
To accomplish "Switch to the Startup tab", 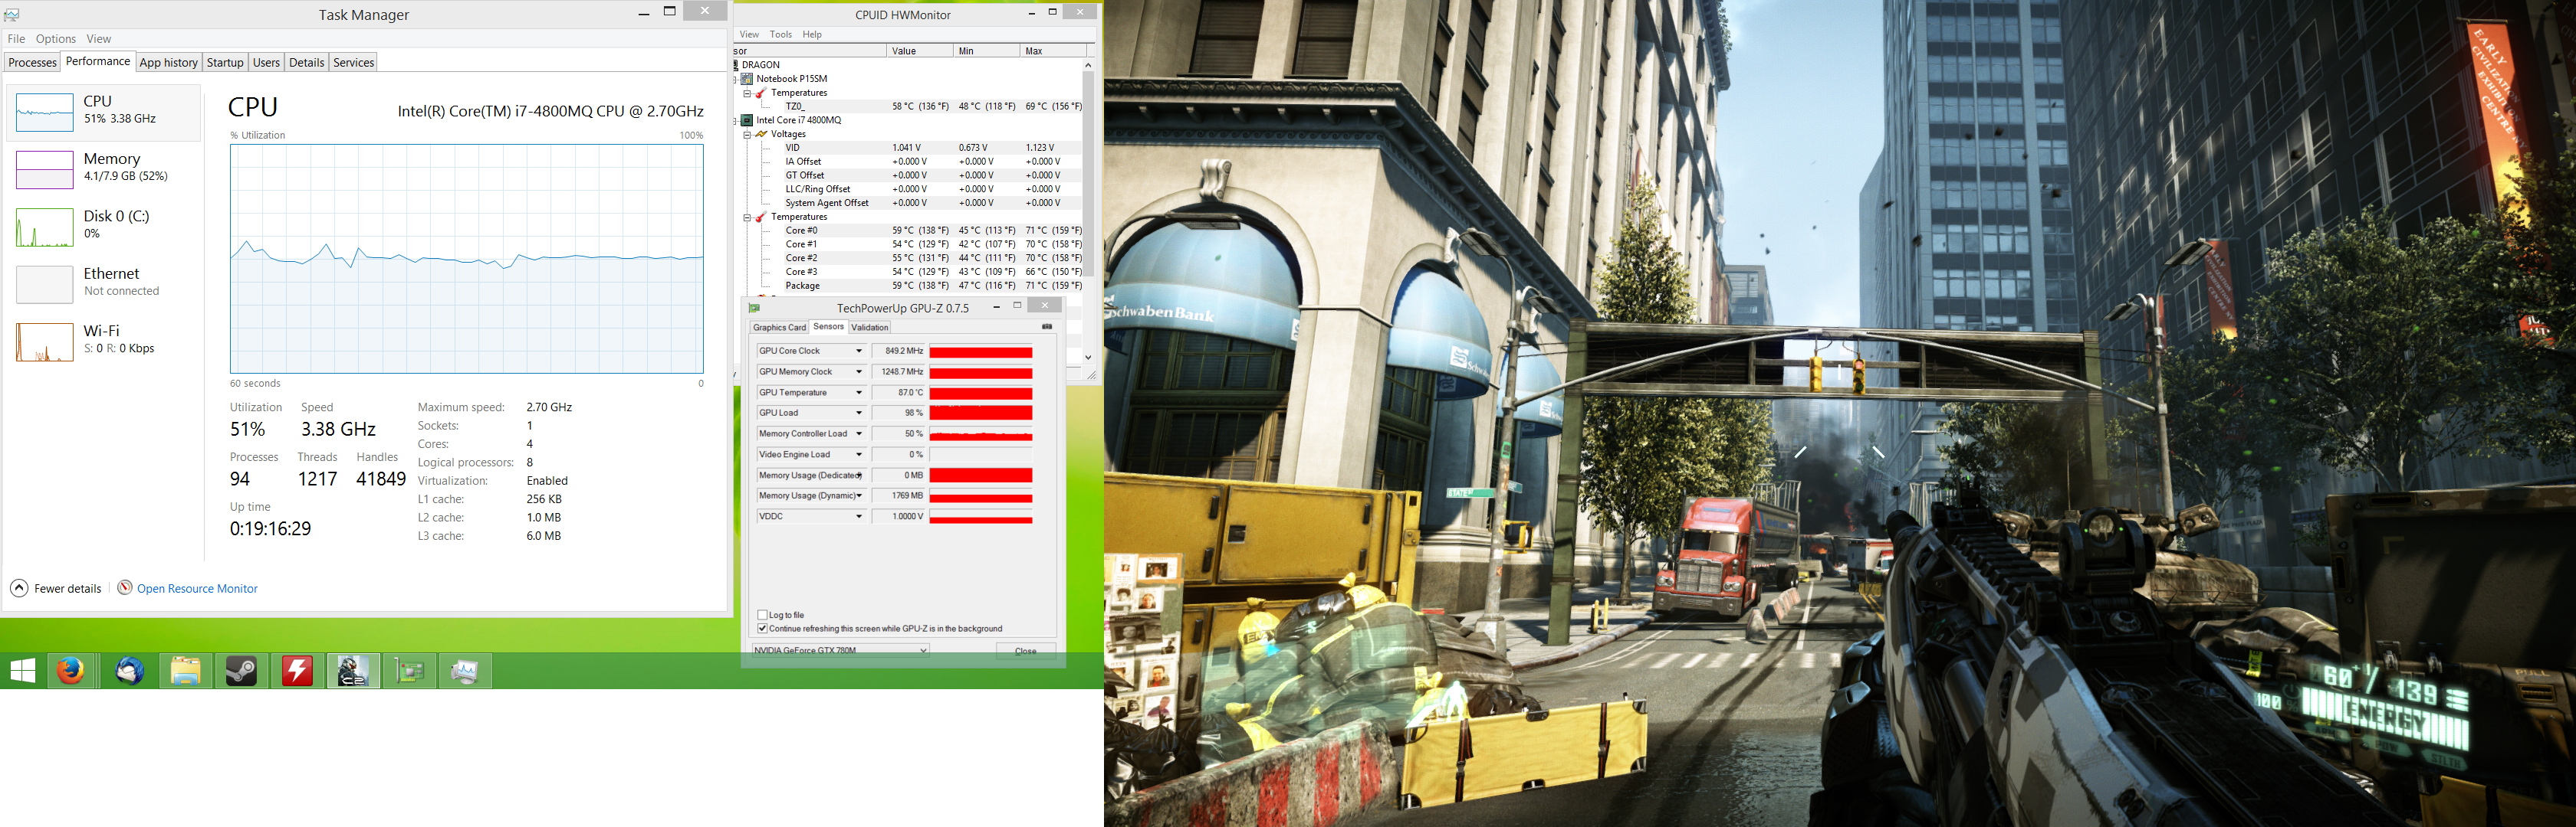I will [x=225, y=63].
